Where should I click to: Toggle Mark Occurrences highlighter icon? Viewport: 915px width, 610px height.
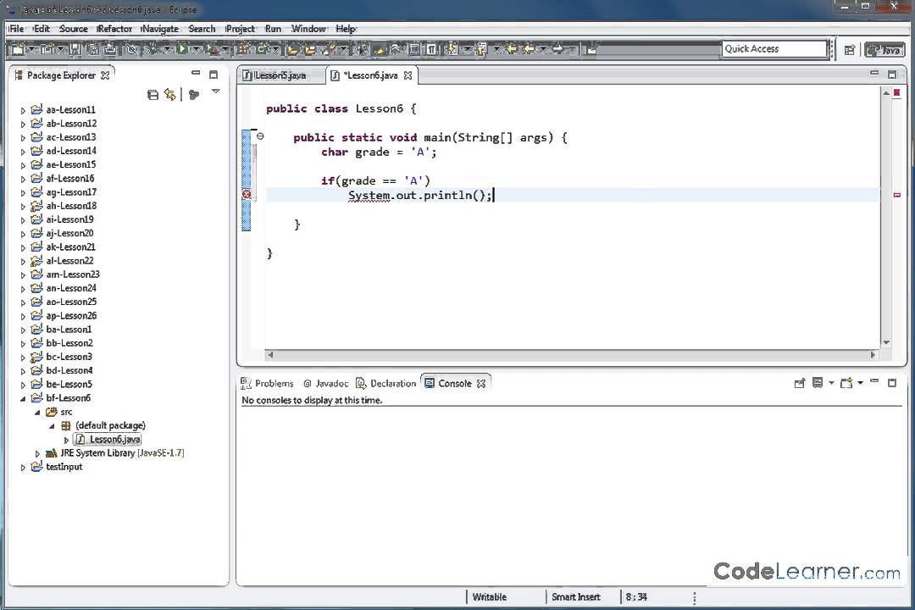coord(380,50)
